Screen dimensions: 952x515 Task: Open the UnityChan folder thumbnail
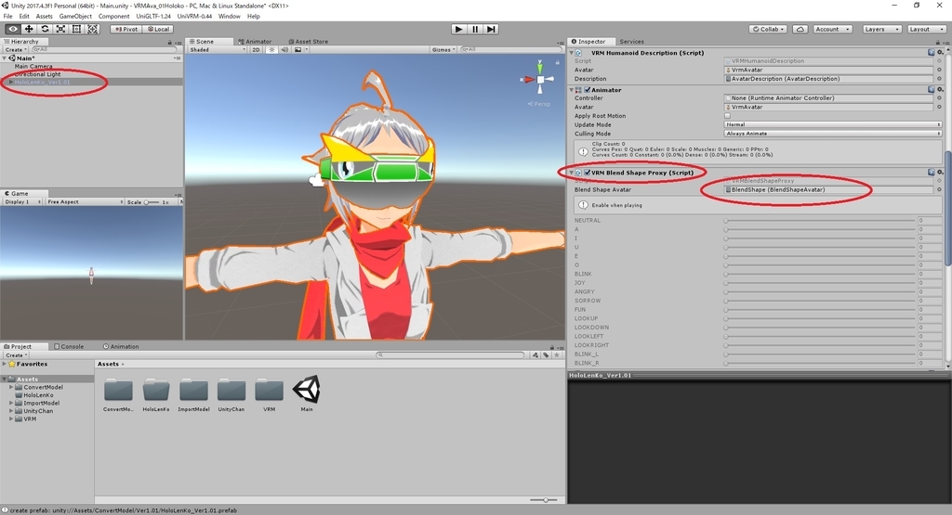coord(231,391)
